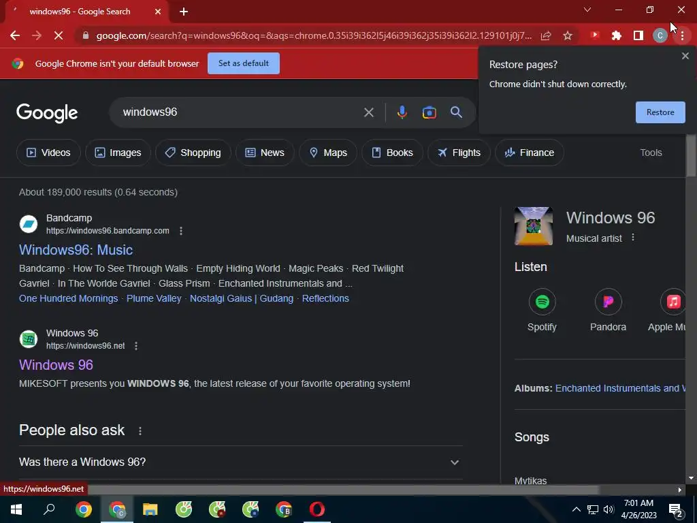Go to the Google homepage logo
The width and height of the screenshot is (697, 523).
pyautogui.click(x=47, y=113)
